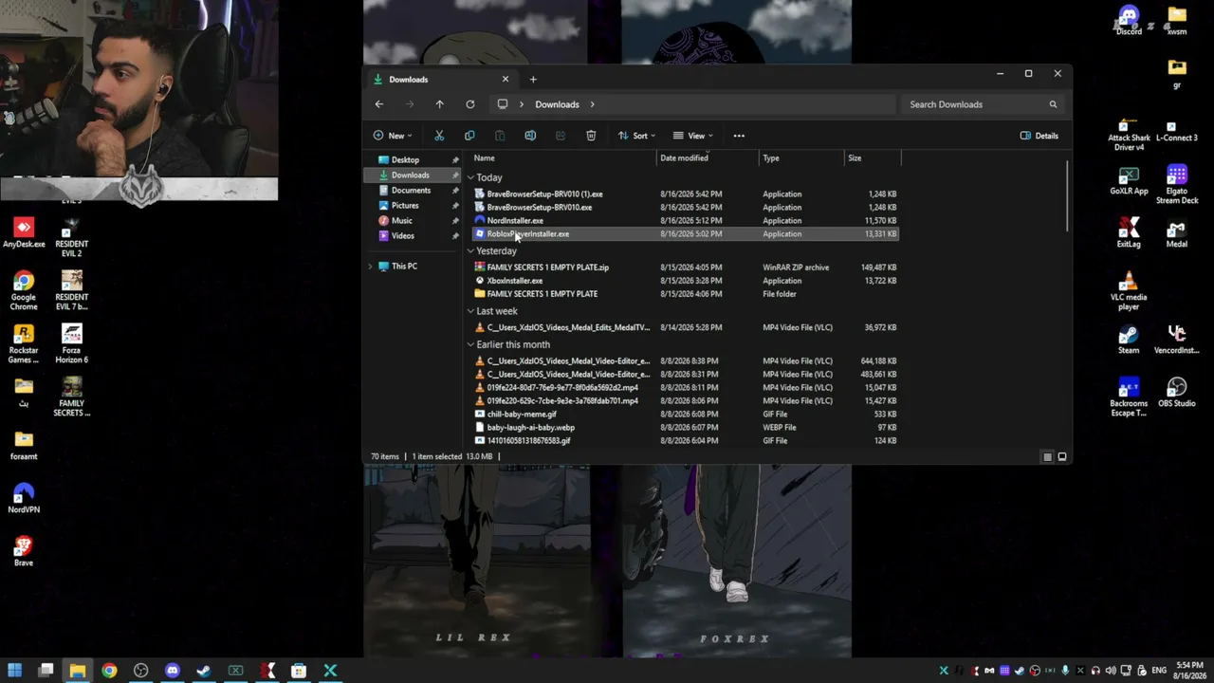Refresh the Downloads folder view
The image size is (1214, 683).
pos(470,104)
